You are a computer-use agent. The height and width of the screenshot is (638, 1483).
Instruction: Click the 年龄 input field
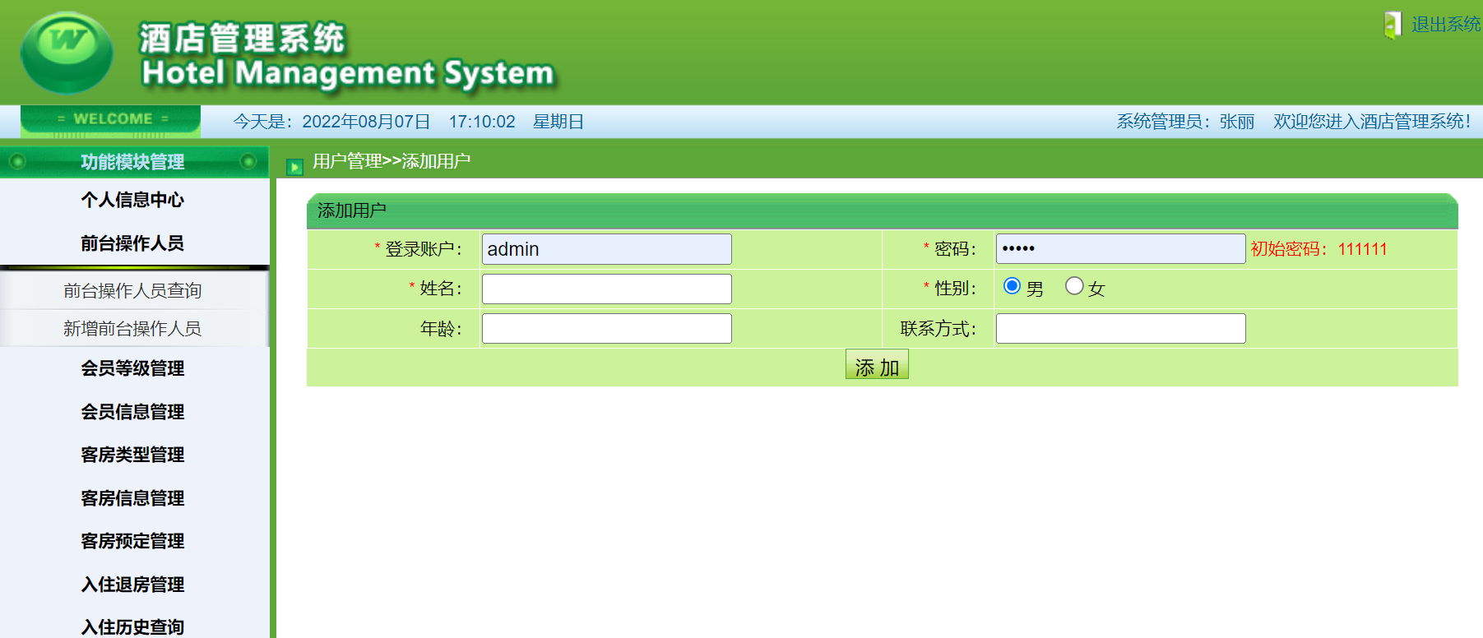(x=606, y=328)
